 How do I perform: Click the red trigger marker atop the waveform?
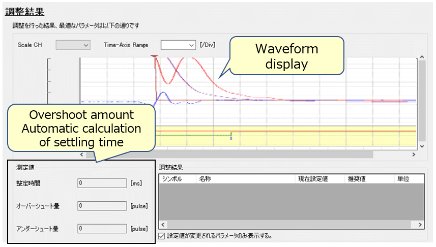pos(155,56)
